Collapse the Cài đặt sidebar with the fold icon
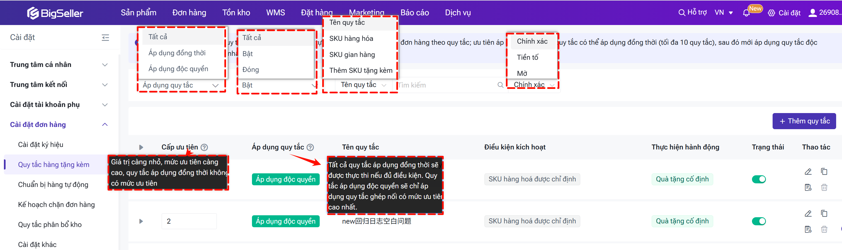Image resolution: width=842 pixels, height=250 pixels. [105, 37]
